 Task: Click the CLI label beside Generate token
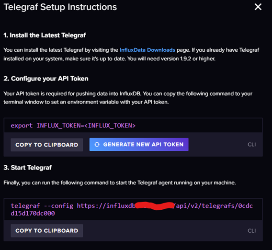point(252,145)
